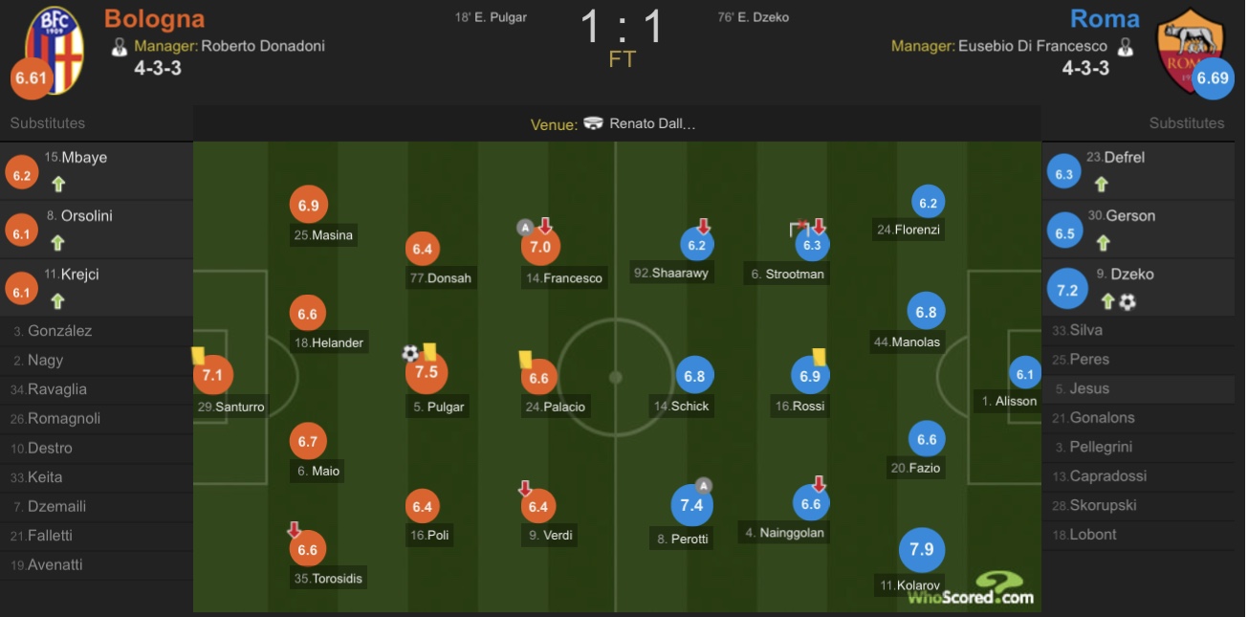Open the Bologna team name link
This screenshot has width=1248, height=617.
(154, 18)
